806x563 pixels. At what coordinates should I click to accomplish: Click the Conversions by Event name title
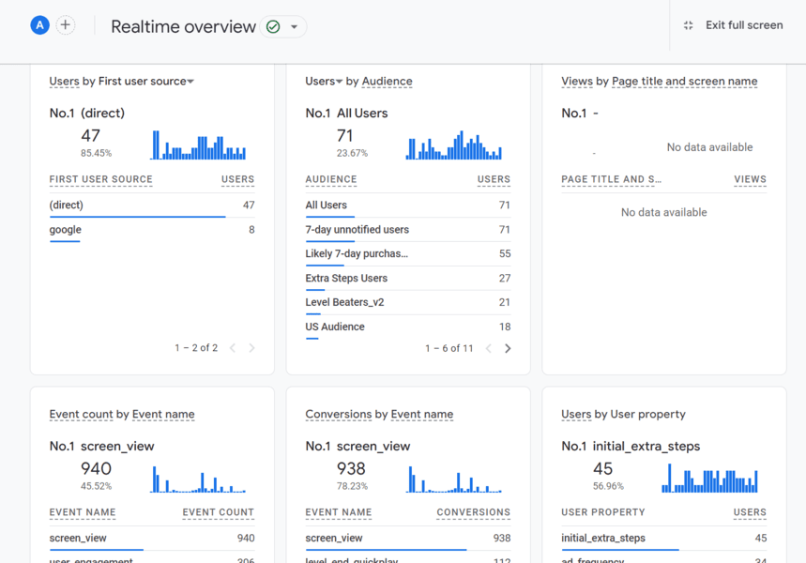point(379,415)
